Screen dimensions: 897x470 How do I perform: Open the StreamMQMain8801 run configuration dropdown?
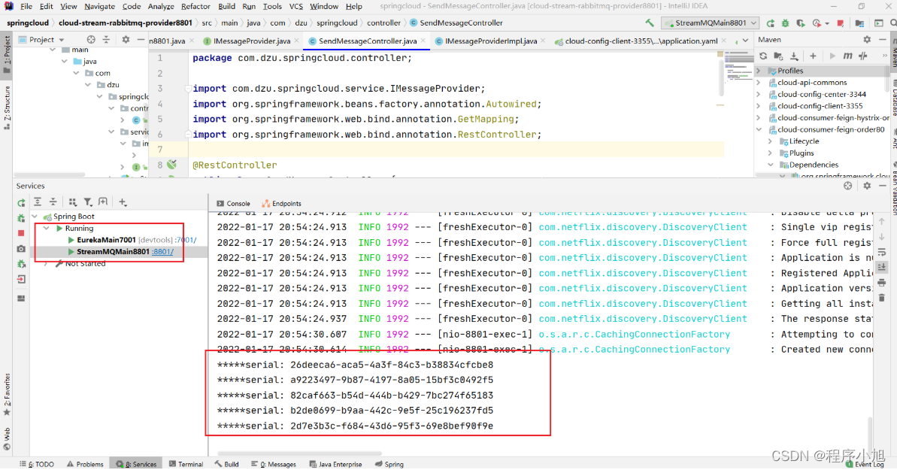click(710, 23)
